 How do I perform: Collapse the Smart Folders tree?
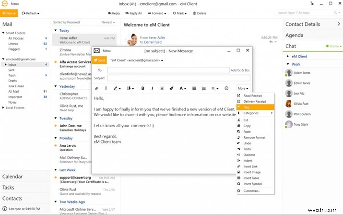(x=3, y=33)
